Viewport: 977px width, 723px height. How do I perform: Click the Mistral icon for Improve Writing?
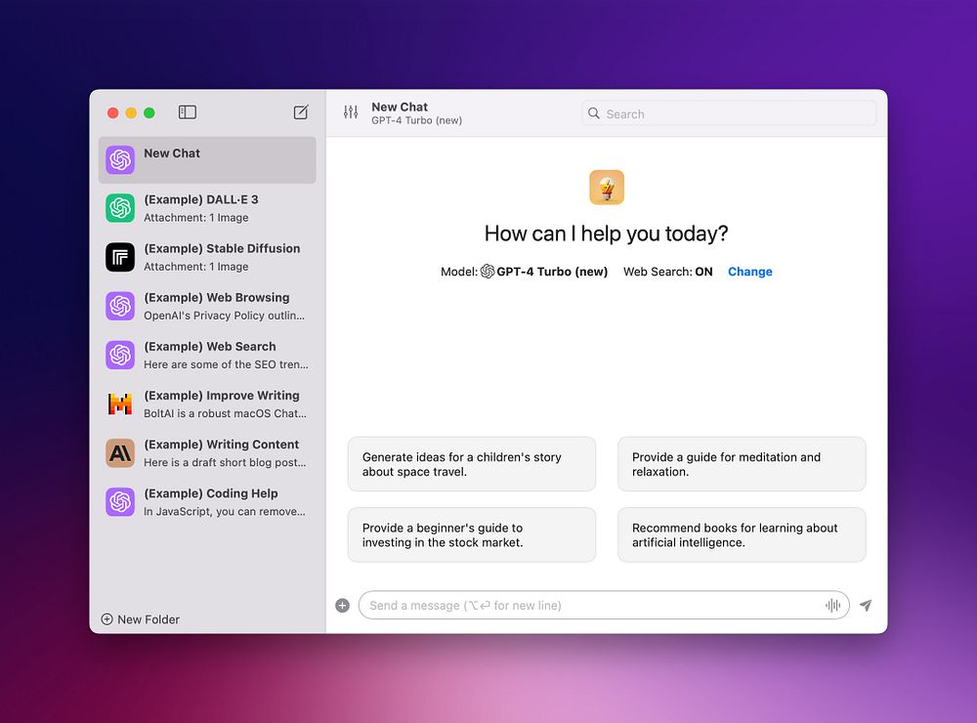click(x=120, y=404)
